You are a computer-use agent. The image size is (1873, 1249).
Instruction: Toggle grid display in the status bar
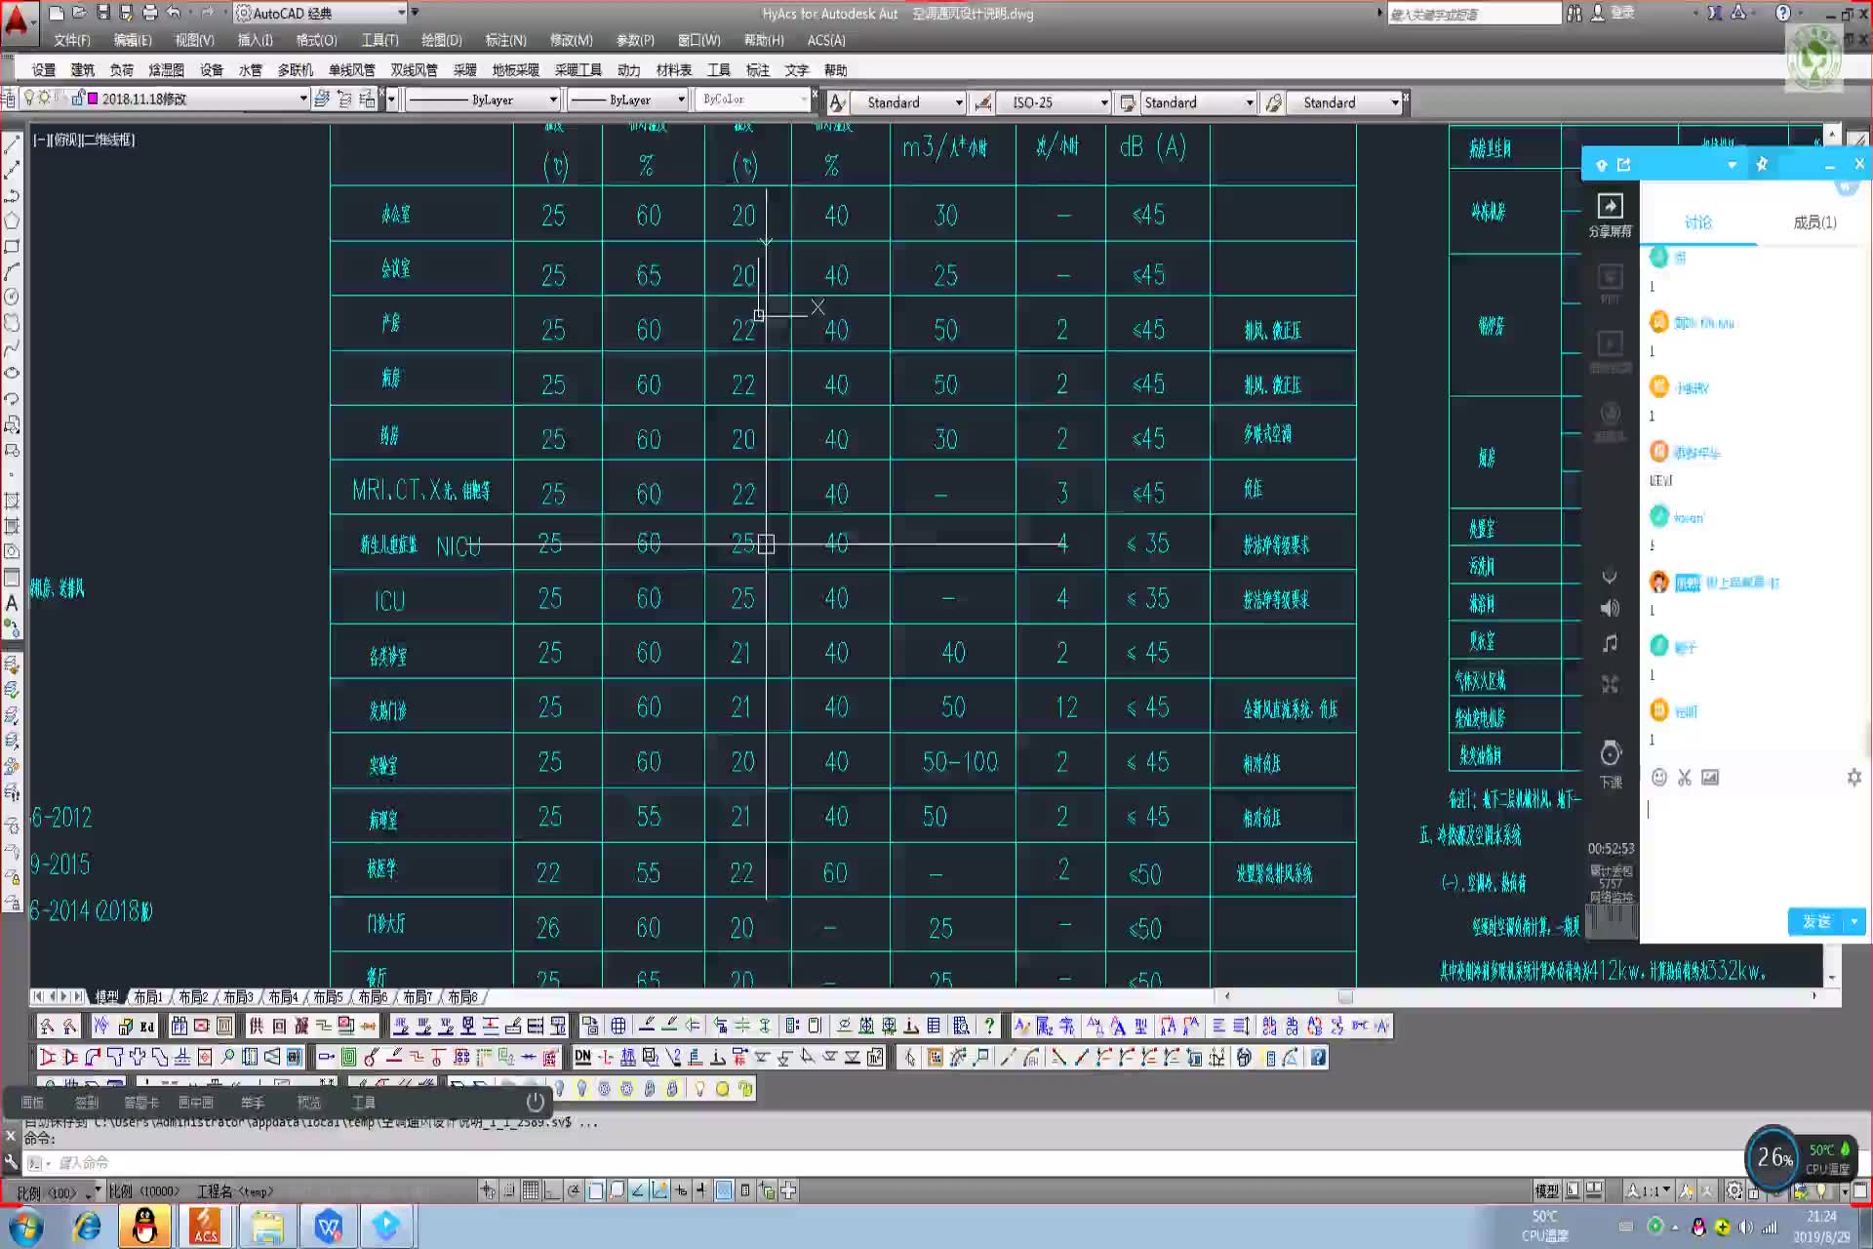click(530, 1189)
